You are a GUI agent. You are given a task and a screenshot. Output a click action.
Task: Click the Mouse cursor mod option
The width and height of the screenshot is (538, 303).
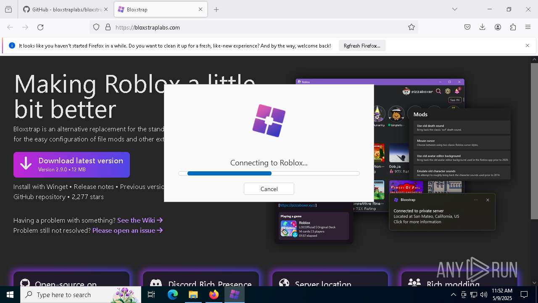462,143
